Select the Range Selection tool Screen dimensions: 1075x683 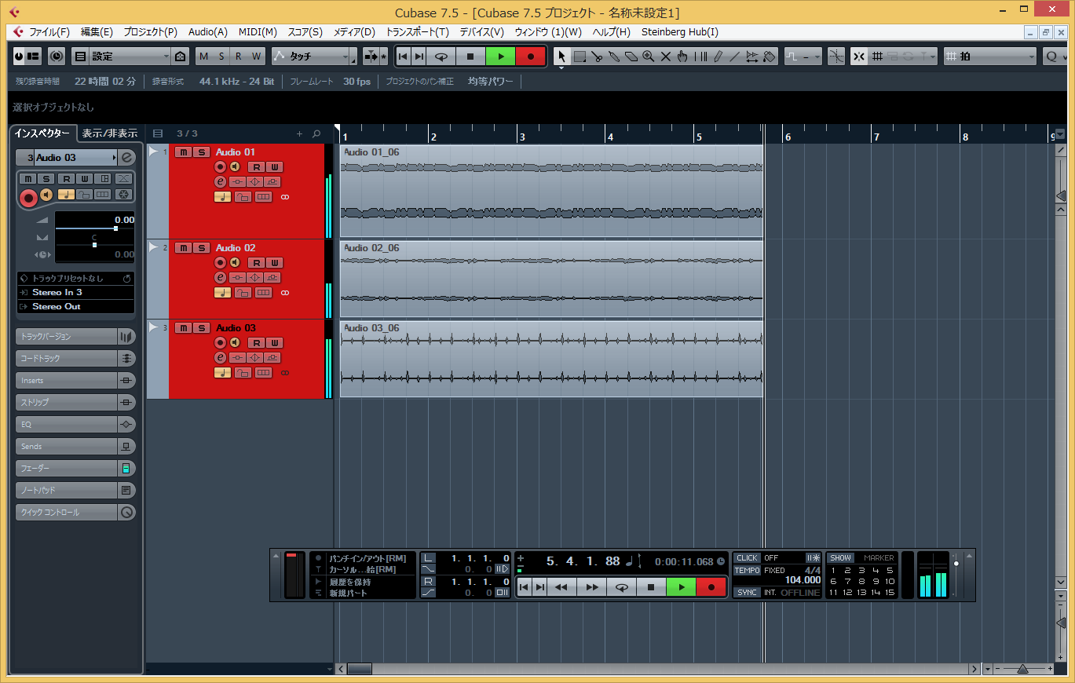(580, 57)
